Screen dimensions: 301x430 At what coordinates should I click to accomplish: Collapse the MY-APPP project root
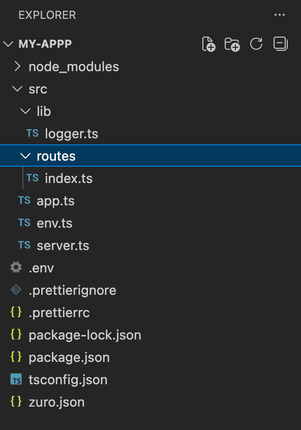8,44
